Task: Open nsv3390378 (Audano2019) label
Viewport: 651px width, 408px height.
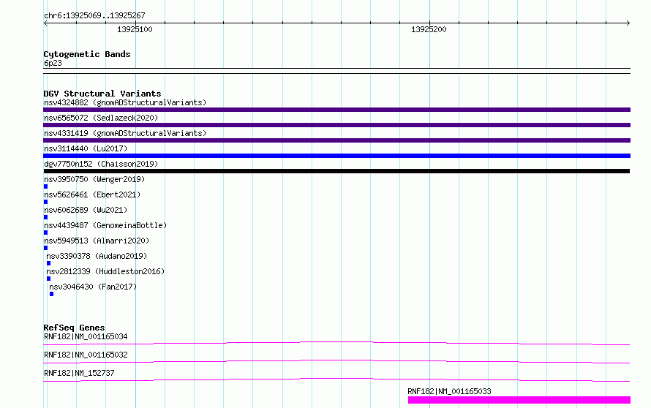Action: click(97, 256)
